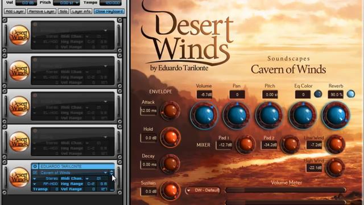Viewport: 364px width, 205px height.
Task: Expand the RF-HDD streaming dropdown arrow
Action: tap(35, 184)
